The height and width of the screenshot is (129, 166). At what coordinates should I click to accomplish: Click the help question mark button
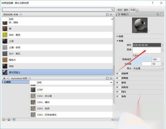[152, 3]
